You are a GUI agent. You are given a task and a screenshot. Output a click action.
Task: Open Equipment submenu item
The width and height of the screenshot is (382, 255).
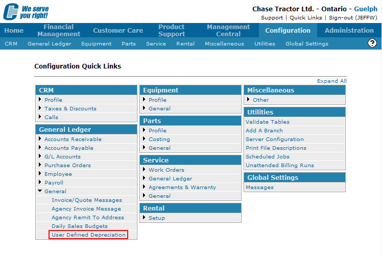[96, 43]
